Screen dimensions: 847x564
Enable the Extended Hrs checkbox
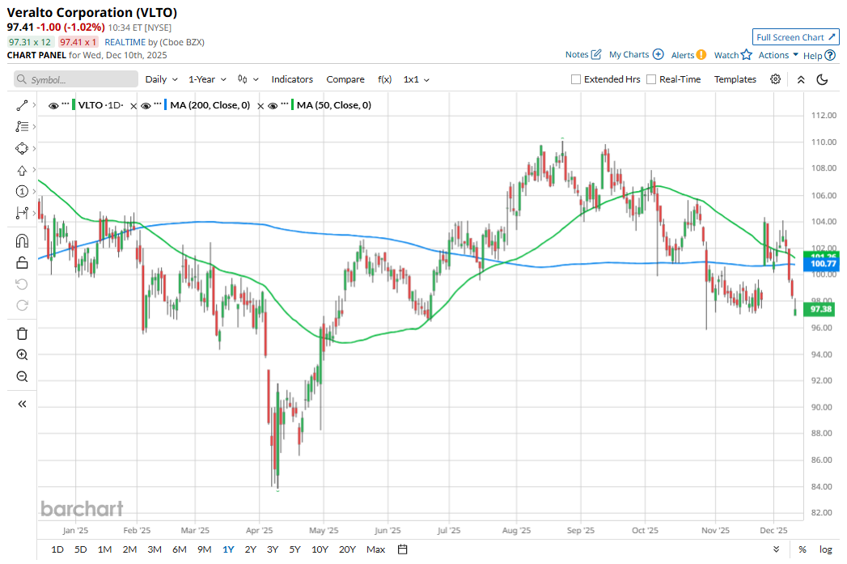click(576, 79)
